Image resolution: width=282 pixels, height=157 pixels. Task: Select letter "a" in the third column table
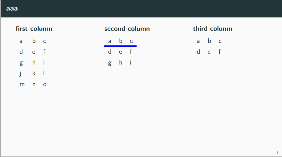[x=198, y=41]
